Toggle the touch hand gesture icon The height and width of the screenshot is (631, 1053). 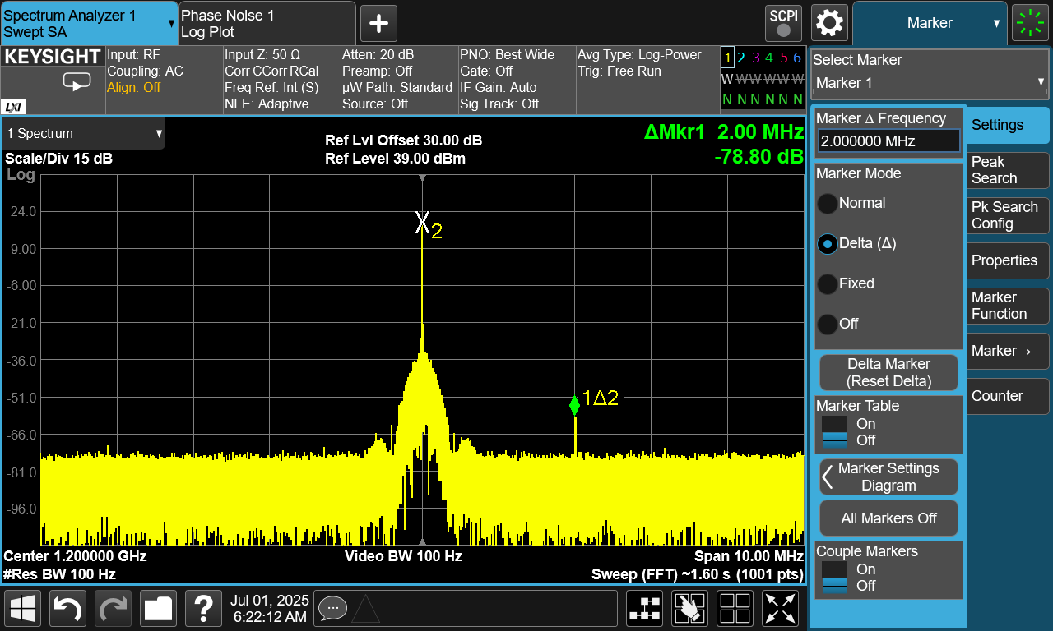690,609
